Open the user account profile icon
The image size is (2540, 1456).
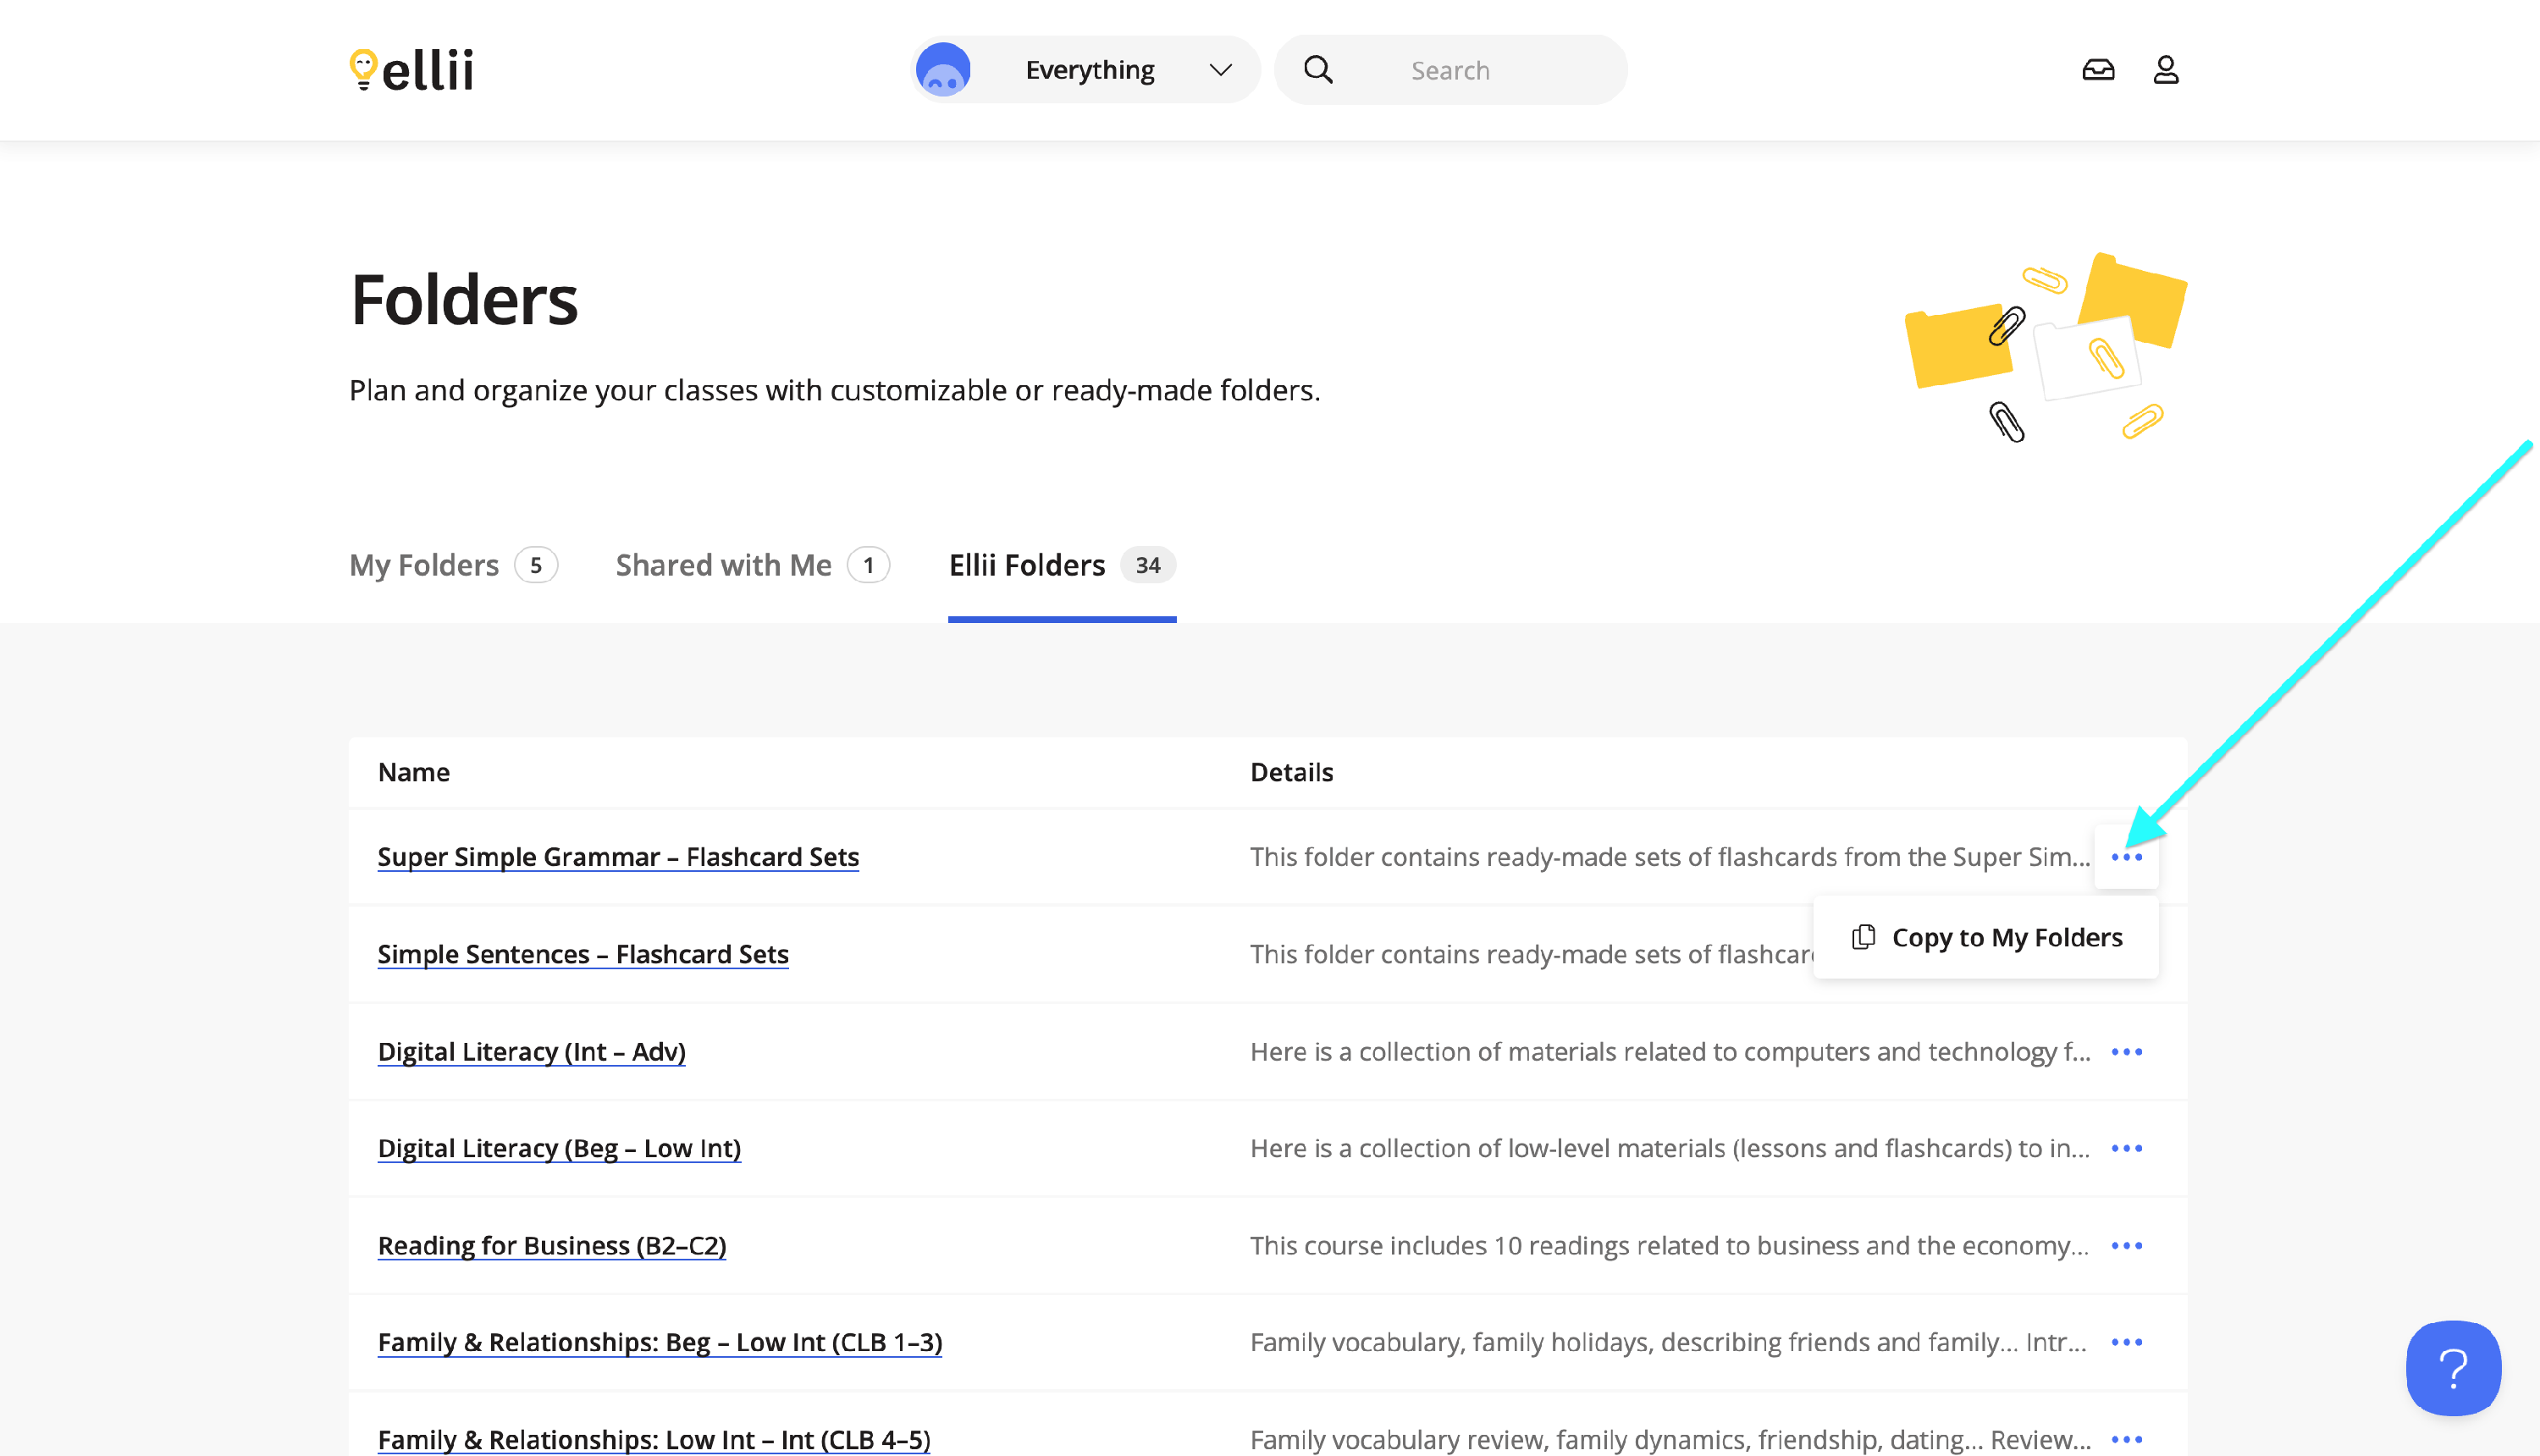2165,70
